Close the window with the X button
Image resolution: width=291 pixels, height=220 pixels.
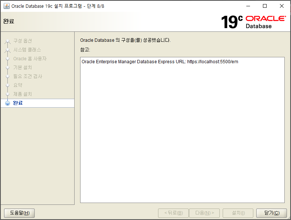pos(281,6)
